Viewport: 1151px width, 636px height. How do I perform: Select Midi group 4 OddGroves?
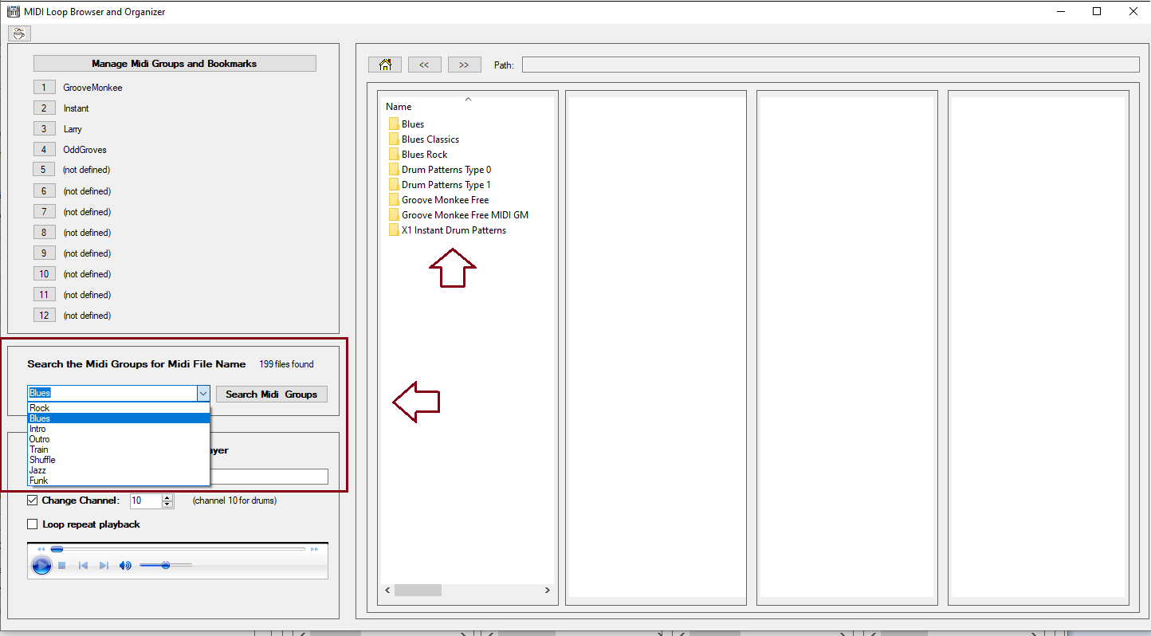pyautogui.click(x=45, y=149)
